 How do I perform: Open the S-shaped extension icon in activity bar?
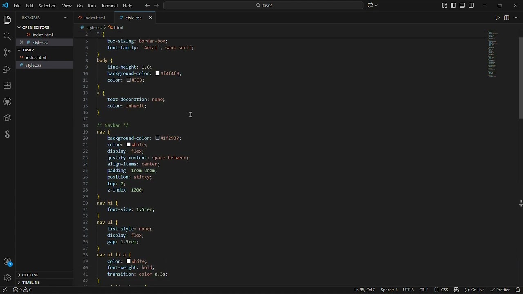[7, 134]
